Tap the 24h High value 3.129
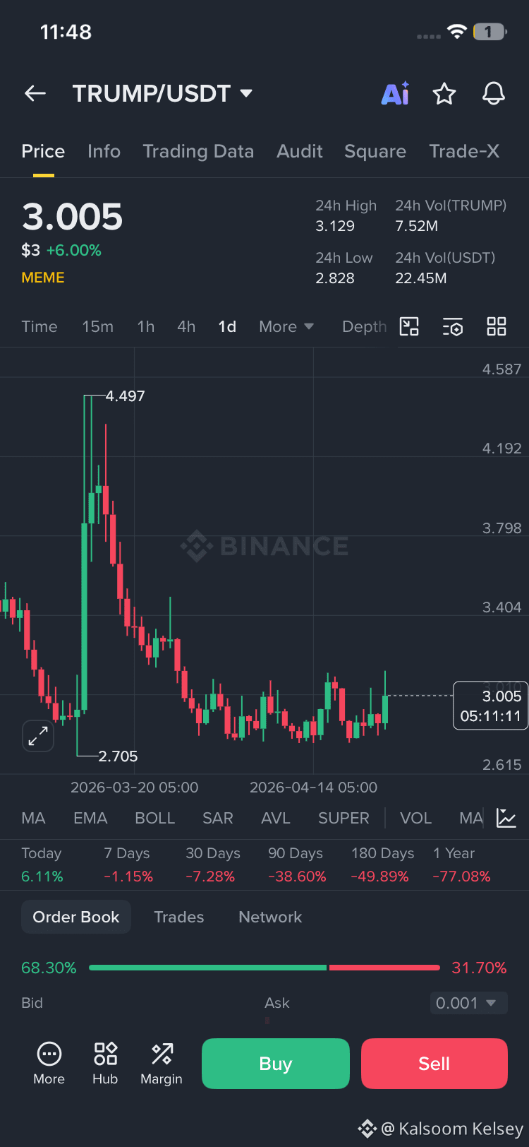This screenshot has height=1147, width=529. [x=335, y=226]
